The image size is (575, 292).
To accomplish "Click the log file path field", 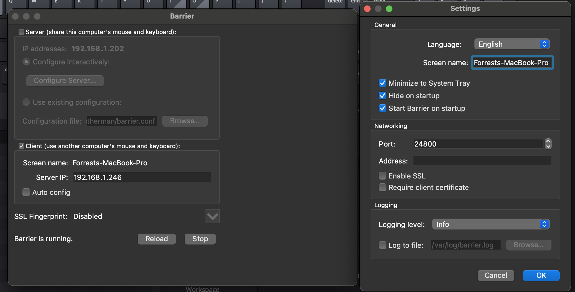I will (x=466, y=245).
